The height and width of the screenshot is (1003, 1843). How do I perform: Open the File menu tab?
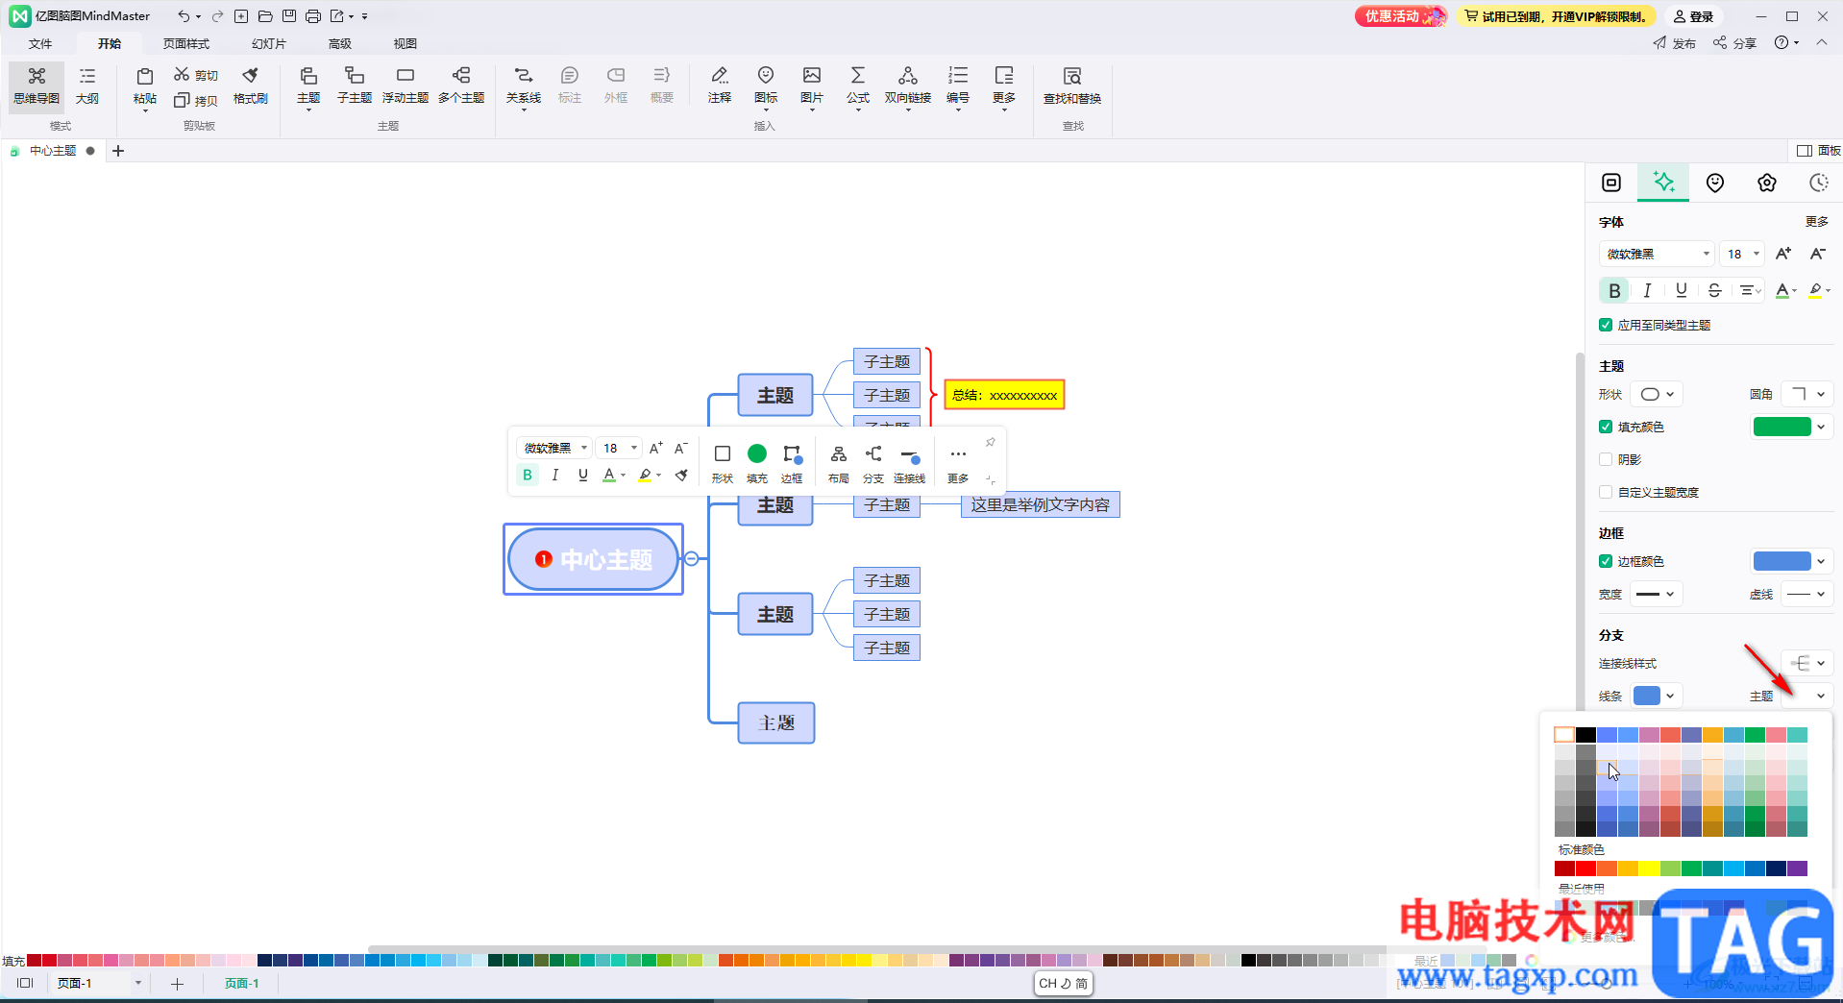[40, 43]
